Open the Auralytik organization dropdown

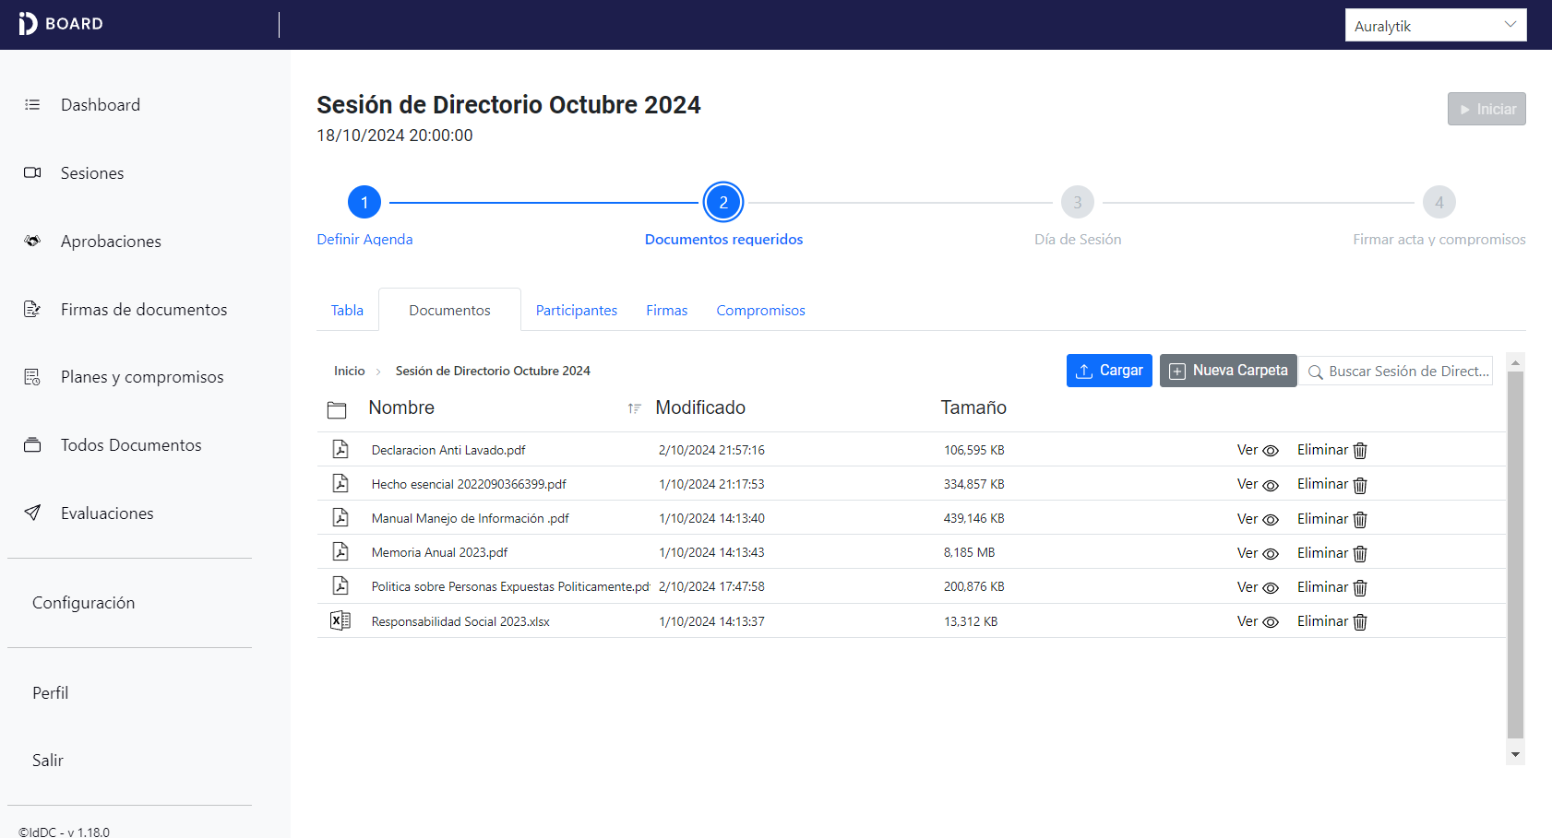point(1435,25)
